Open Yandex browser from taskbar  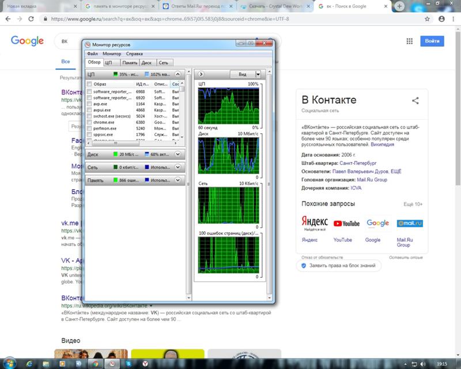coord(145,364)
